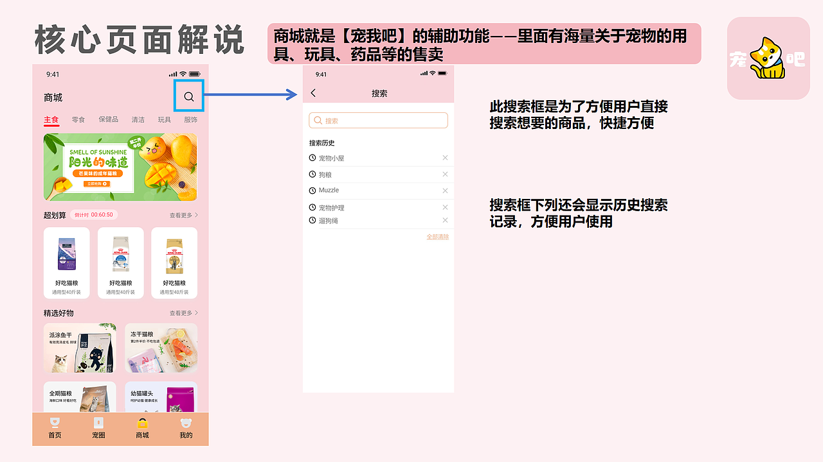Clear the 遛狗绳 record using its X
This screenshot has width=823, height=462.
coord(445,220)
